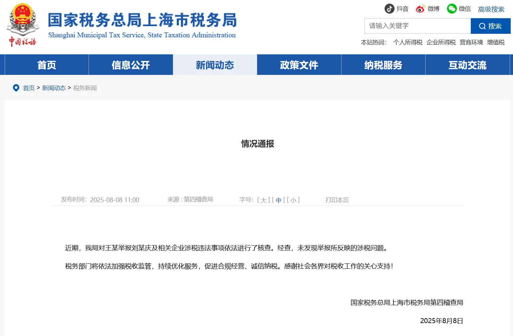Click the Douyin (抖音) icon
The width and height of the screenshot is (513, 336).
389,9
